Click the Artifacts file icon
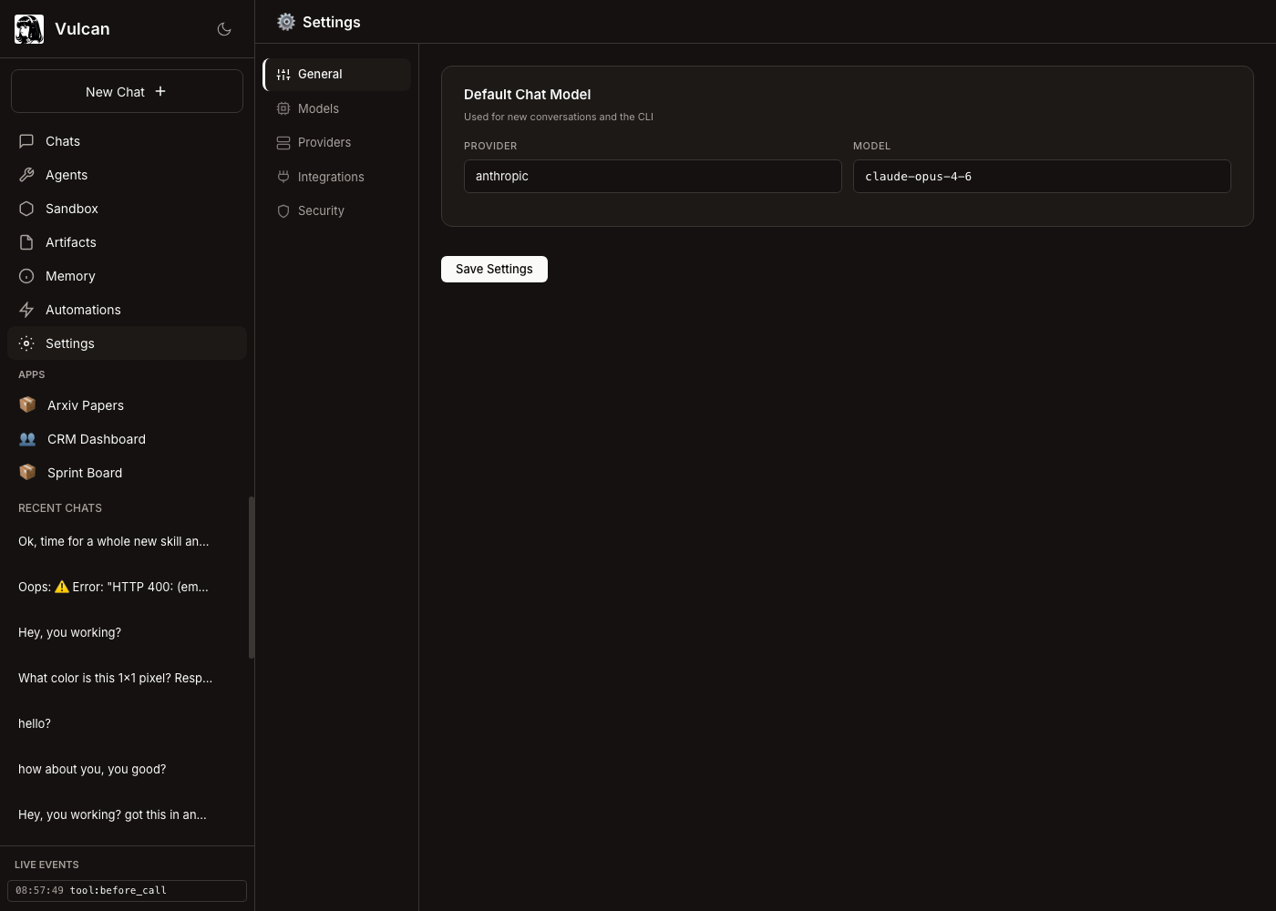The height and width of the screenshot is (911, 1276). pyautogui.click(x=26, y=242)
